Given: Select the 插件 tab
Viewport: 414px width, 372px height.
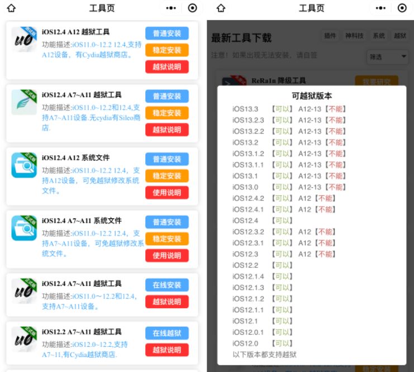Looking at the screenshot, I should 330,35.
